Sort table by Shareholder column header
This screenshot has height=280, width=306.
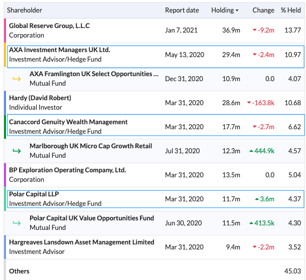(25, 10)
